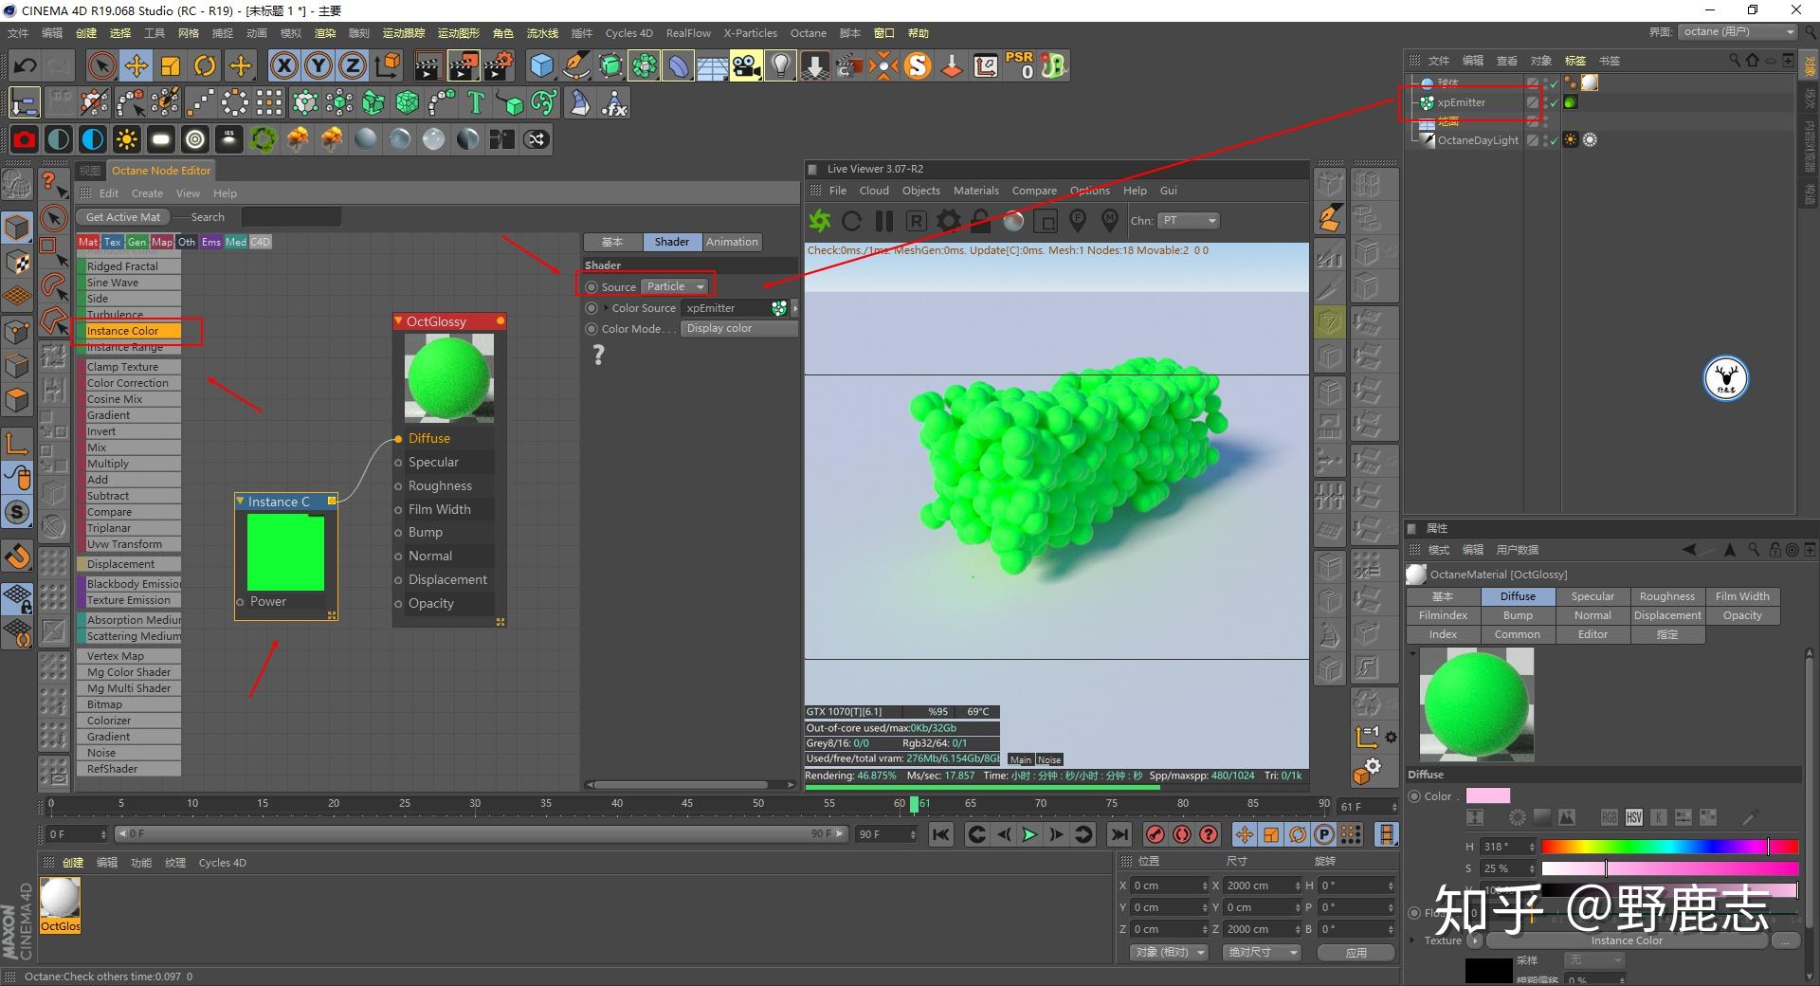Click the timeline marker at frame 60
Screen dimensions: 1820x986
pyautogui.click(x=913, y=804)
